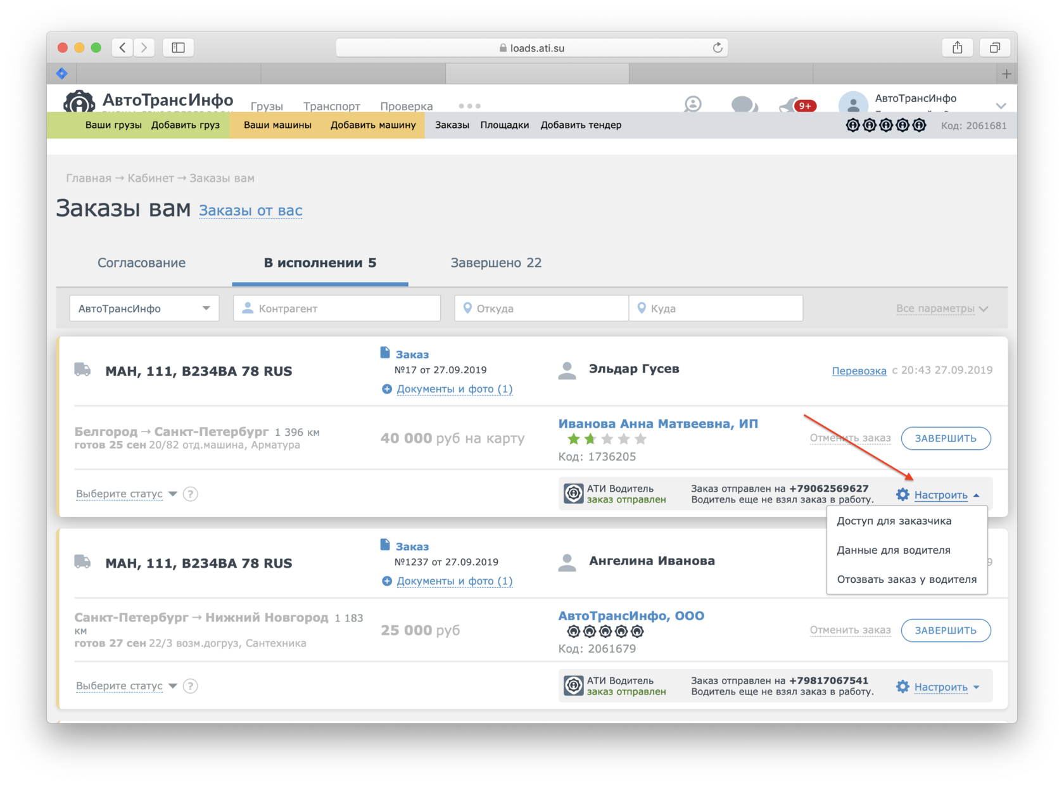Collapse the open Настроить menu for first order
Image resolution: width=1064 pixels, height=785 pixels.
tap(947, 495)
